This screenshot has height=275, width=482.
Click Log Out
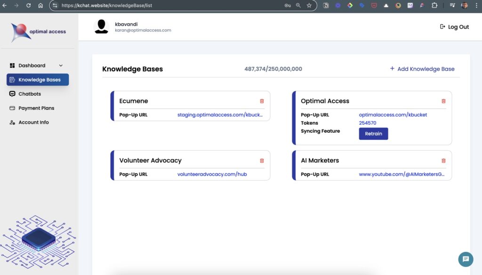point(454,27)
